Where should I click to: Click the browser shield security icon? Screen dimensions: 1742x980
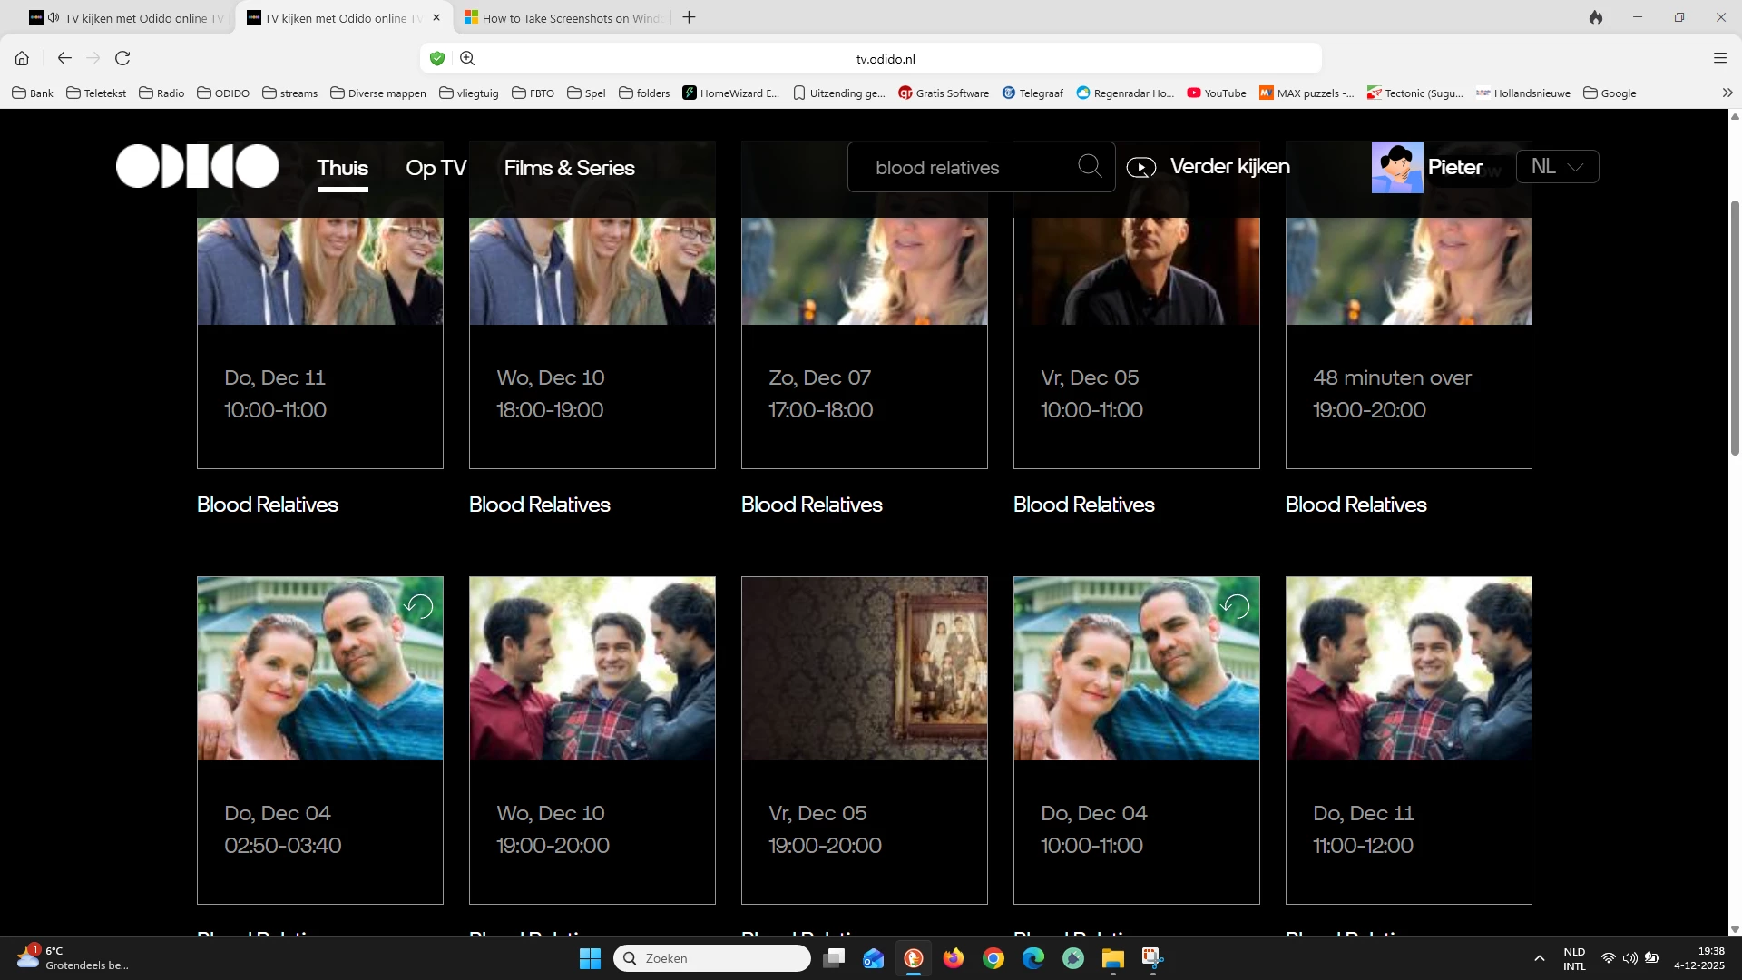pyautogui.click(x=437, y=58)
